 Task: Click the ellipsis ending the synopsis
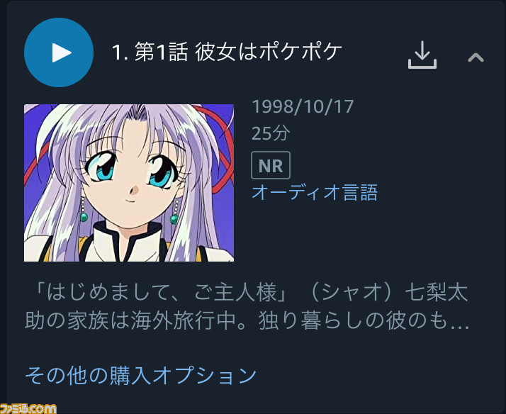459,324
